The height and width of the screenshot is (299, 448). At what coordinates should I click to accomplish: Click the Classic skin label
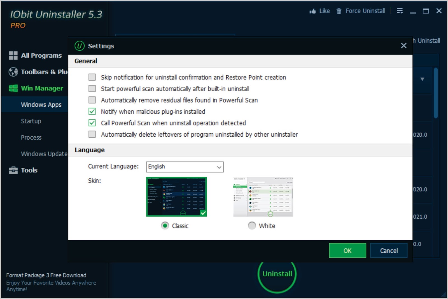(180, 226)
